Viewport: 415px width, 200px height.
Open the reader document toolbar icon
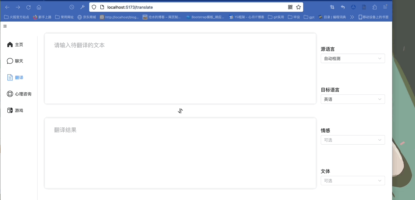coord(364,7)
